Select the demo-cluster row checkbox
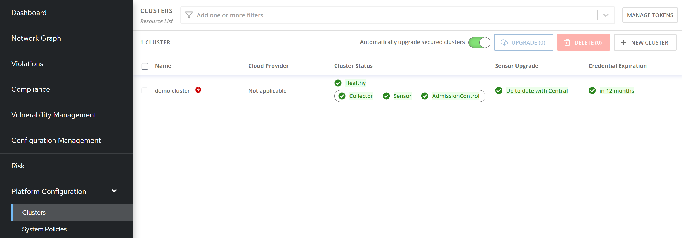 (145, 91)
